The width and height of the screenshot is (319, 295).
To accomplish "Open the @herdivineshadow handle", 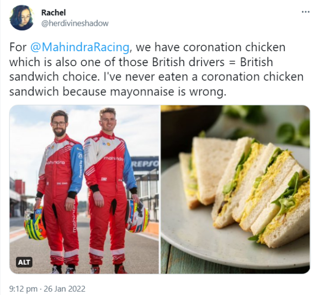I will [x=75, y=23].
